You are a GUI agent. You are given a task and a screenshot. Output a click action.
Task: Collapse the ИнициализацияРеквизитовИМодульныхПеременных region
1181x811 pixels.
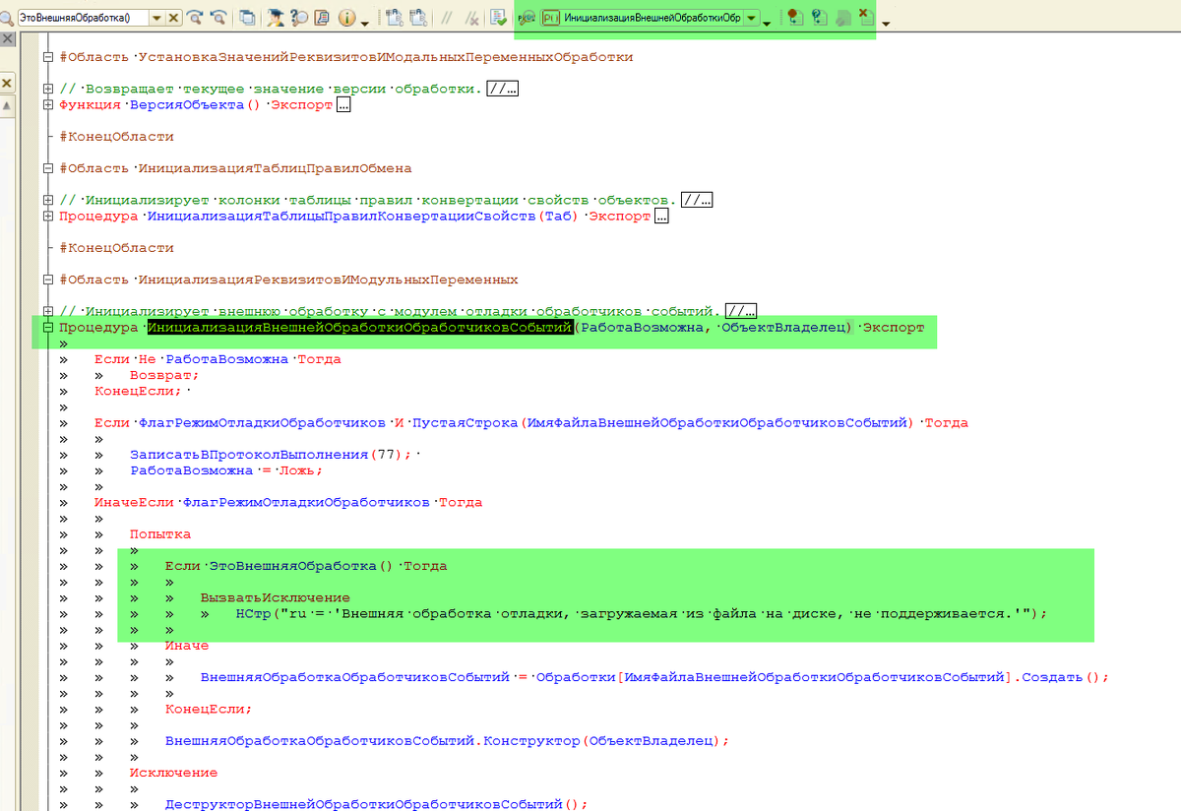tap(47, 280)
